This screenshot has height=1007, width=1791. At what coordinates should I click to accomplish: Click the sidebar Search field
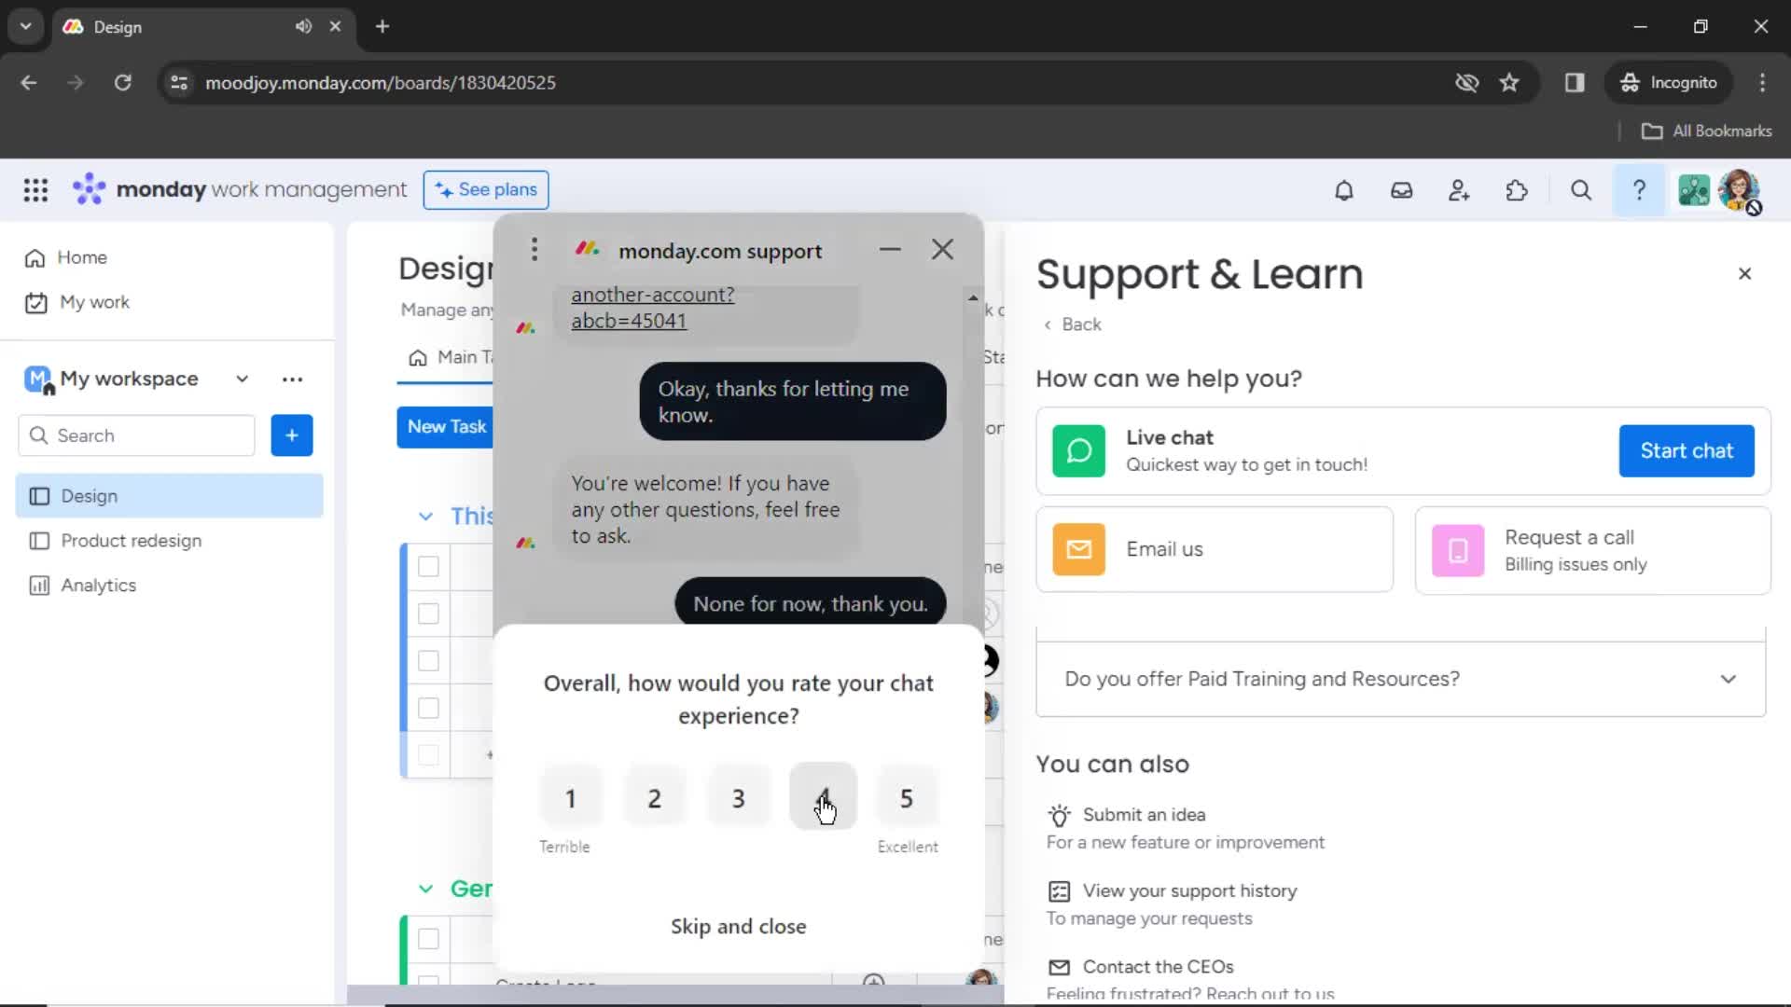[136, 435]
